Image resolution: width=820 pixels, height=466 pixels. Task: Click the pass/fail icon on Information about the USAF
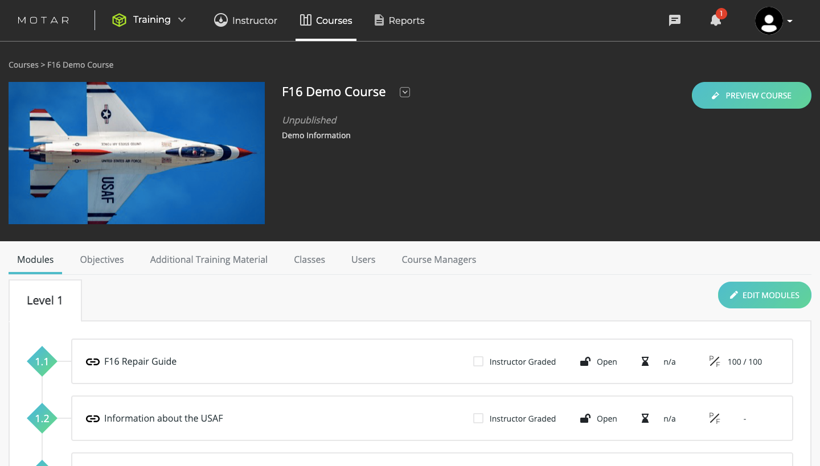715,418
